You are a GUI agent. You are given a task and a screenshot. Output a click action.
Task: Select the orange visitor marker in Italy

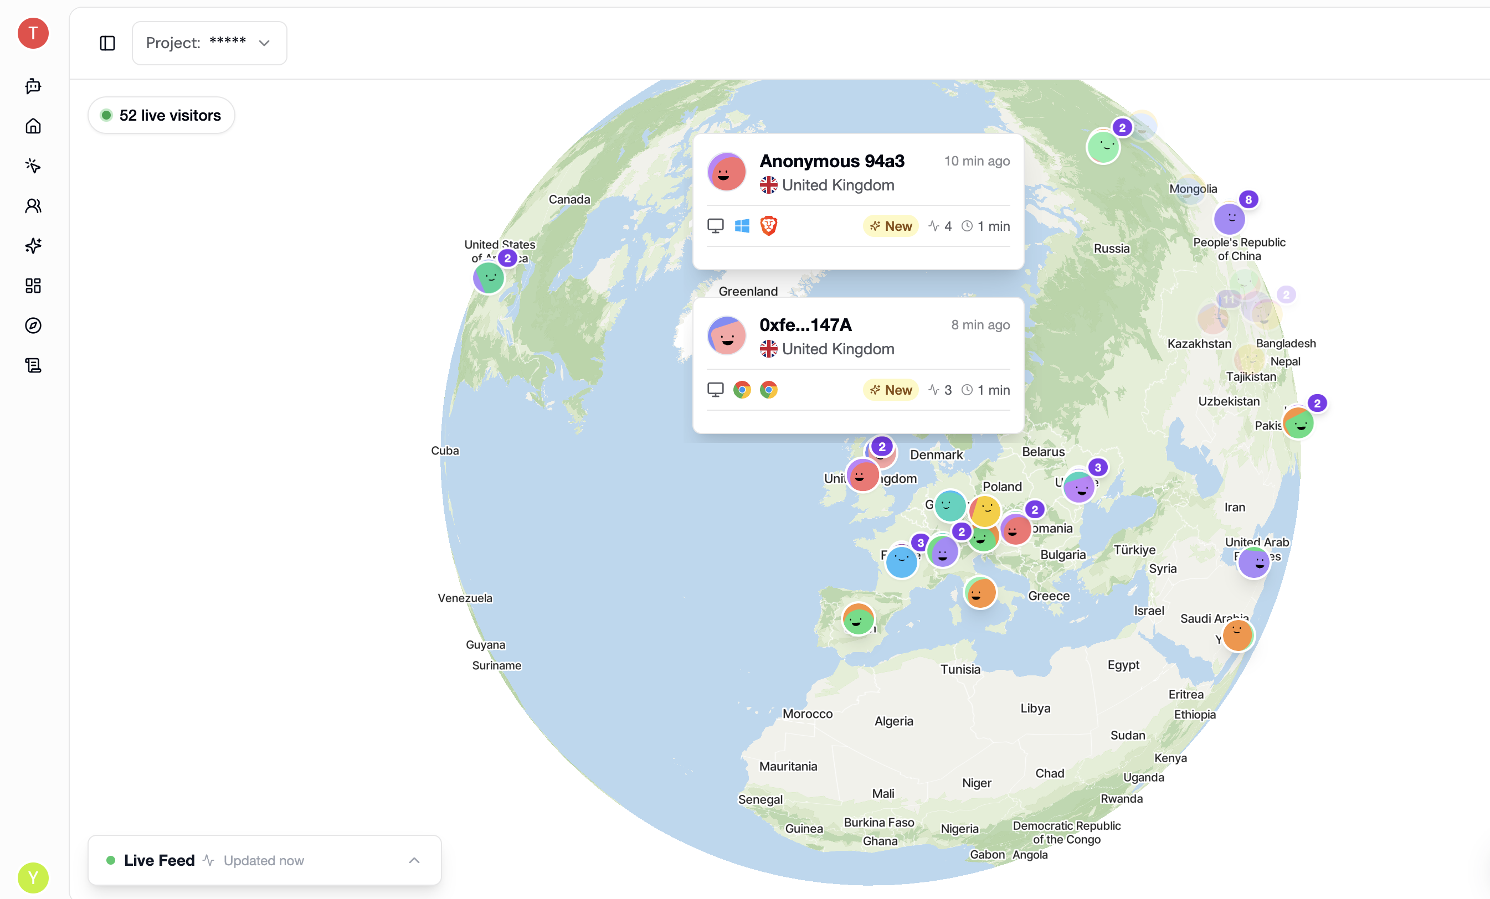(980, 593)
